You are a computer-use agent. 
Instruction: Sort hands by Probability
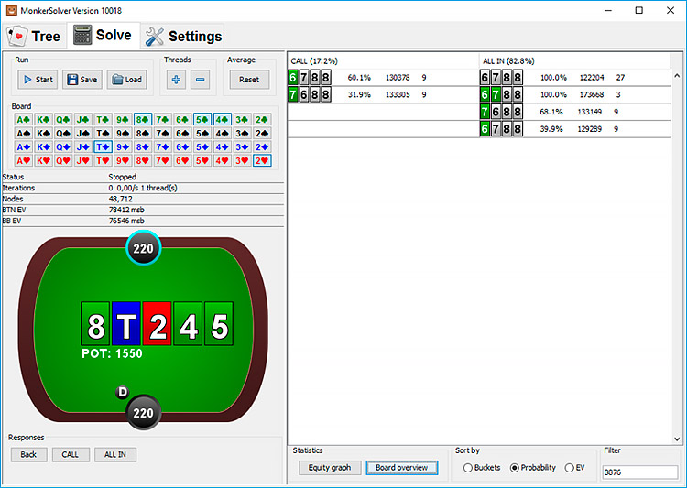point(514,468)
